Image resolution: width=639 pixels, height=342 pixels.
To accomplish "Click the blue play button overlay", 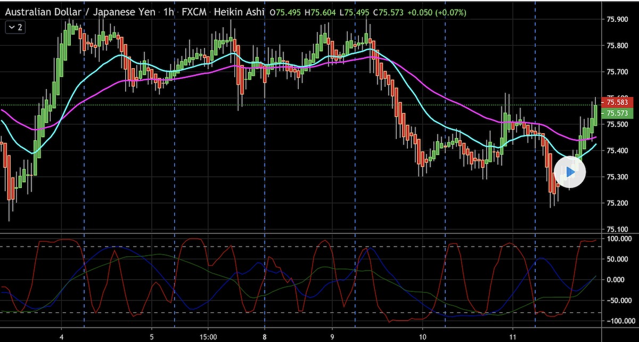I will point(570,172).
